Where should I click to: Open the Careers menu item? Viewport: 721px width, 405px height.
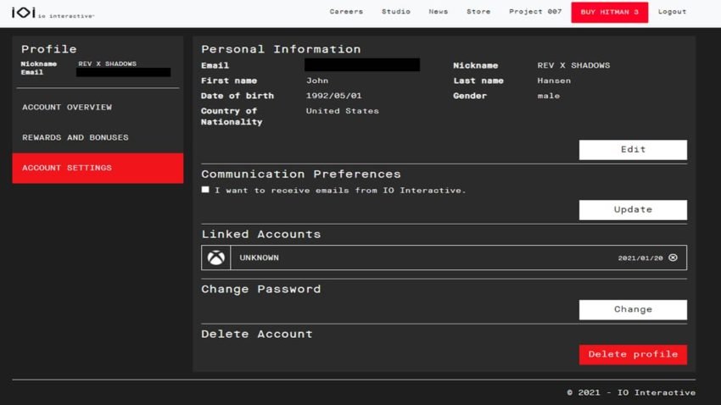click(346, 12)
